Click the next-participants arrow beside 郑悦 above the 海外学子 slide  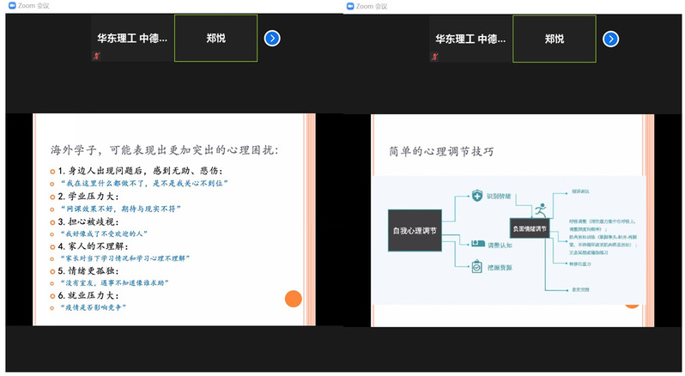[x=272, y=38]
